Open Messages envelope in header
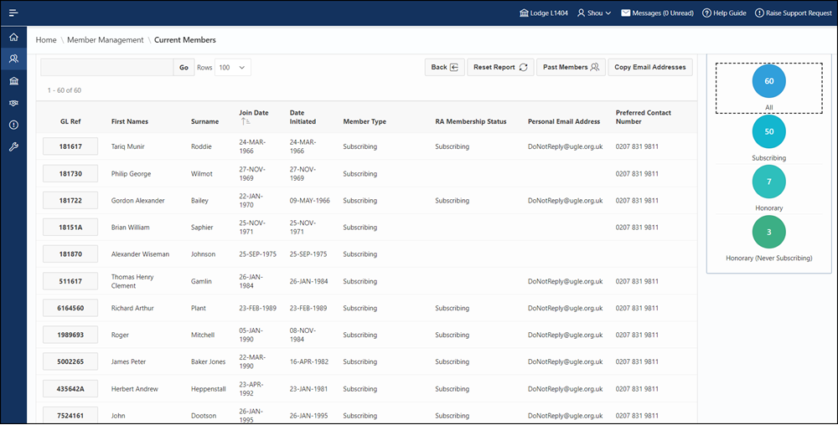This screenshot has width=838, height=425. 657,13
